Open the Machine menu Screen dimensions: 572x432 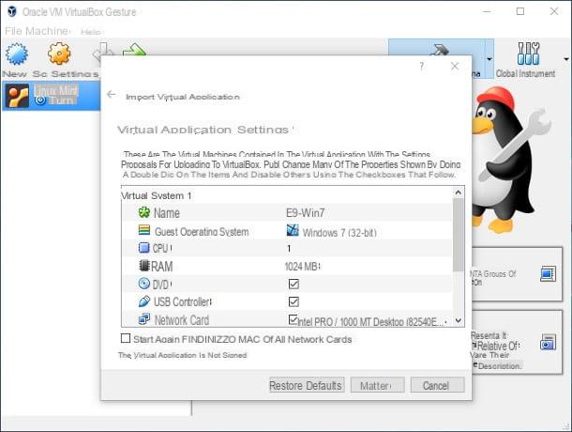click(x=47, y=31)
